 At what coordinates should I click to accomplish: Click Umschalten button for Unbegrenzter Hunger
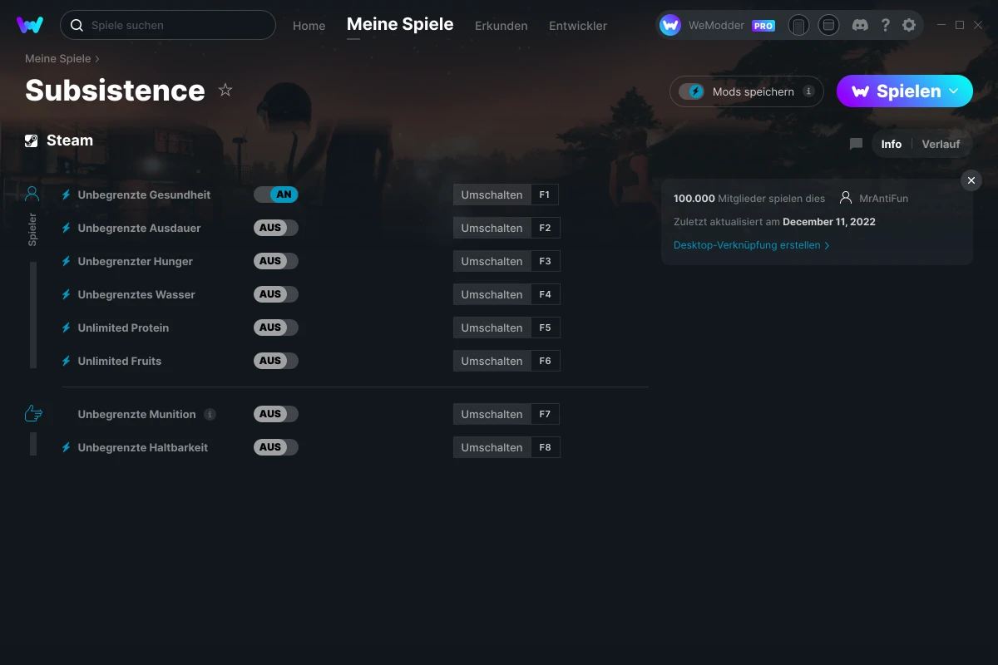click(x=492, y=261)
